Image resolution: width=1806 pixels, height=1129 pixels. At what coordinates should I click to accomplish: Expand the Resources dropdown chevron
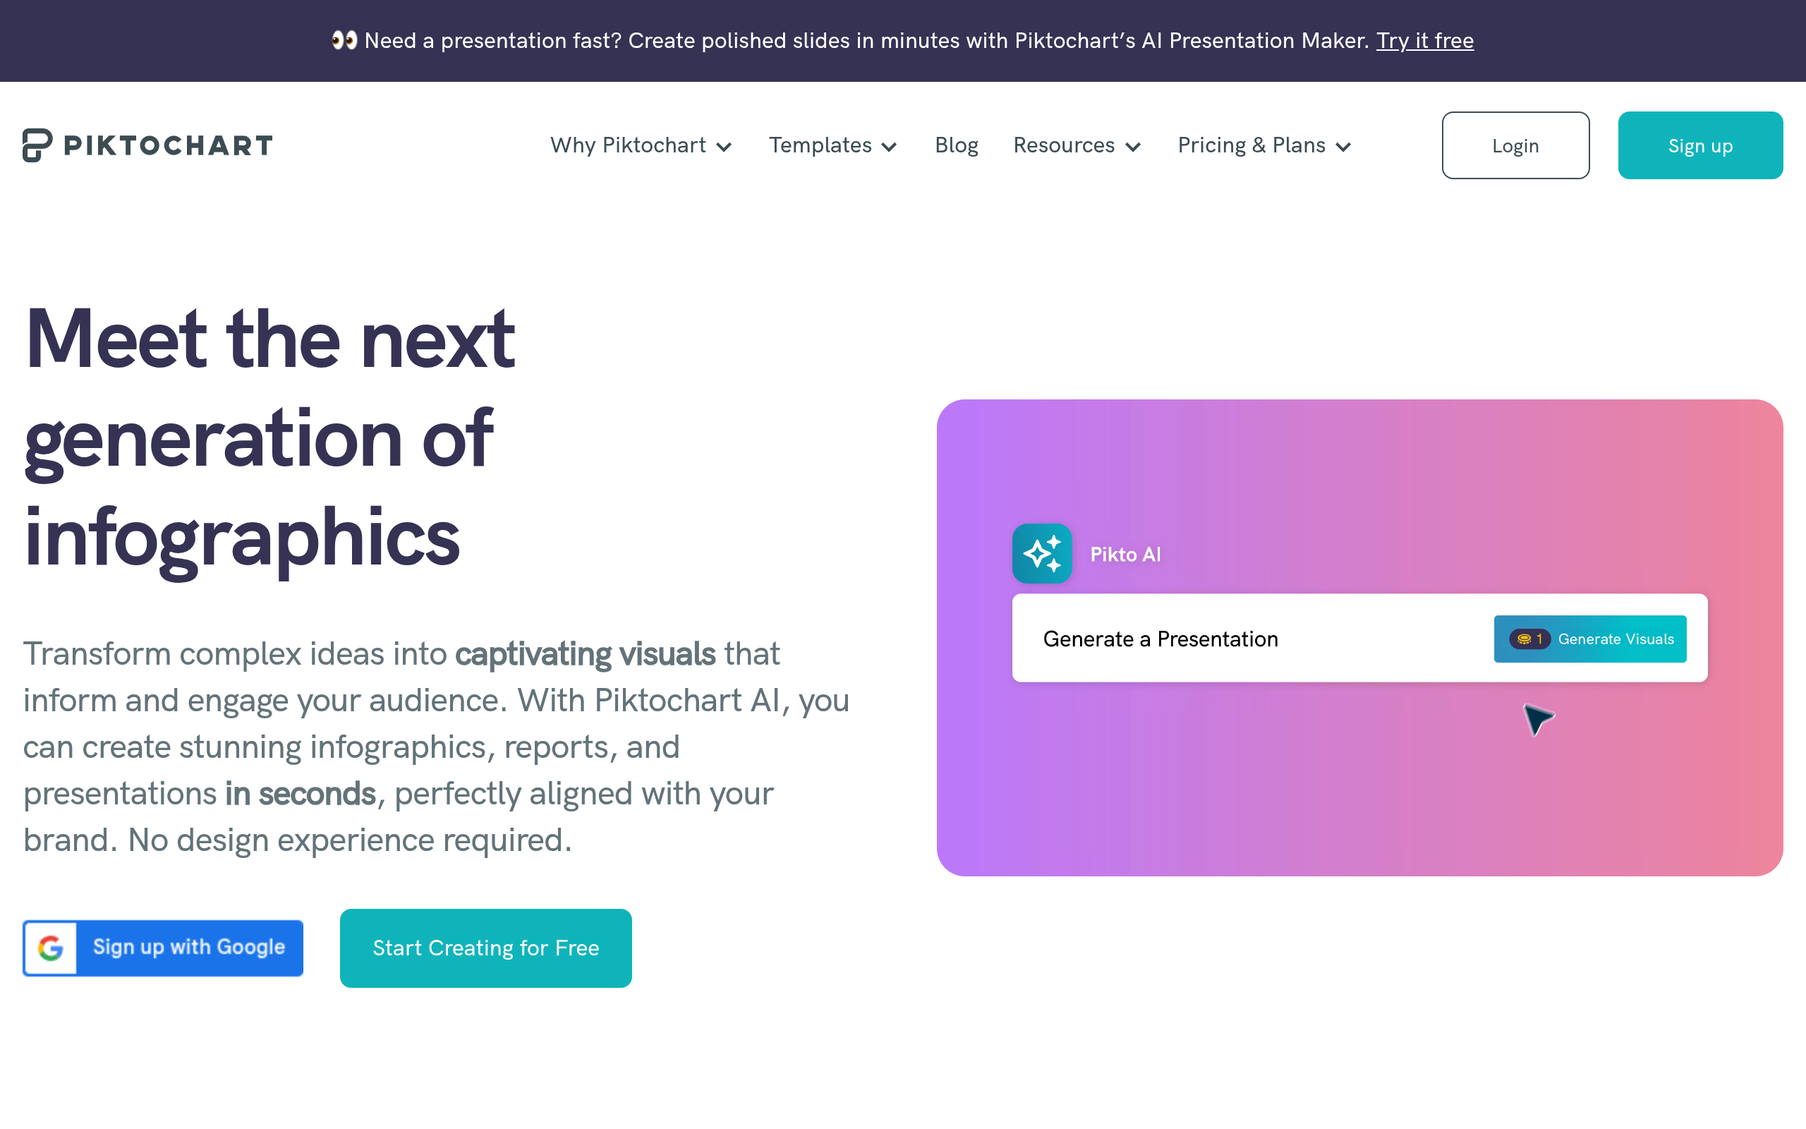coord(1133,147)
